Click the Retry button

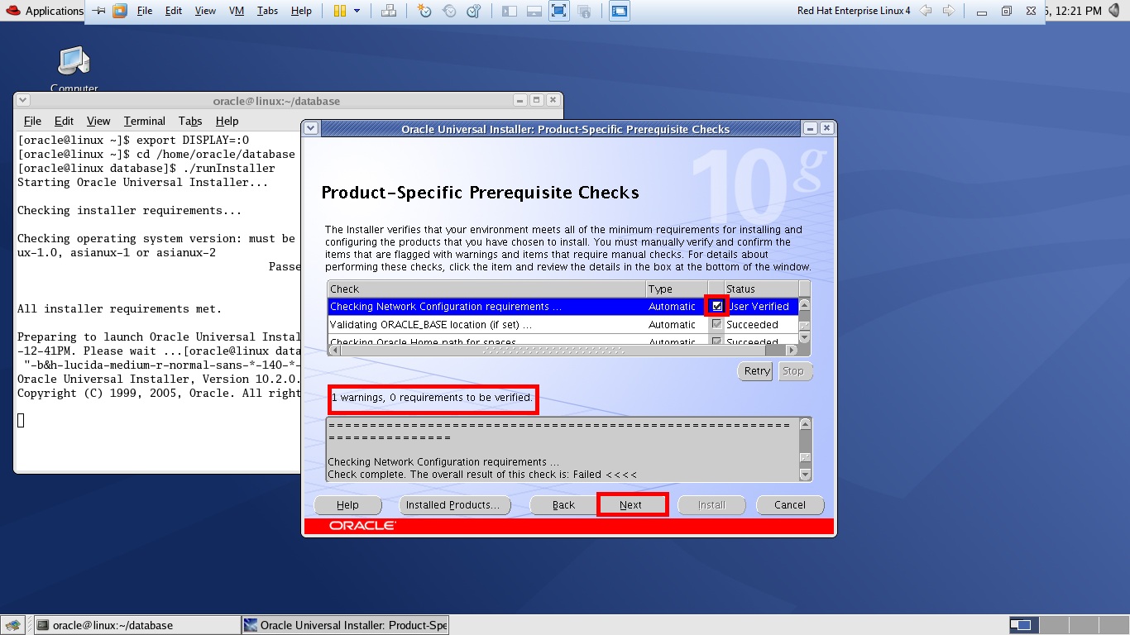coord(756,371)
